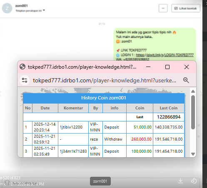Open the pin conversation dropdown arrow
Screen dimensions: 207x188
pos(44,10)
